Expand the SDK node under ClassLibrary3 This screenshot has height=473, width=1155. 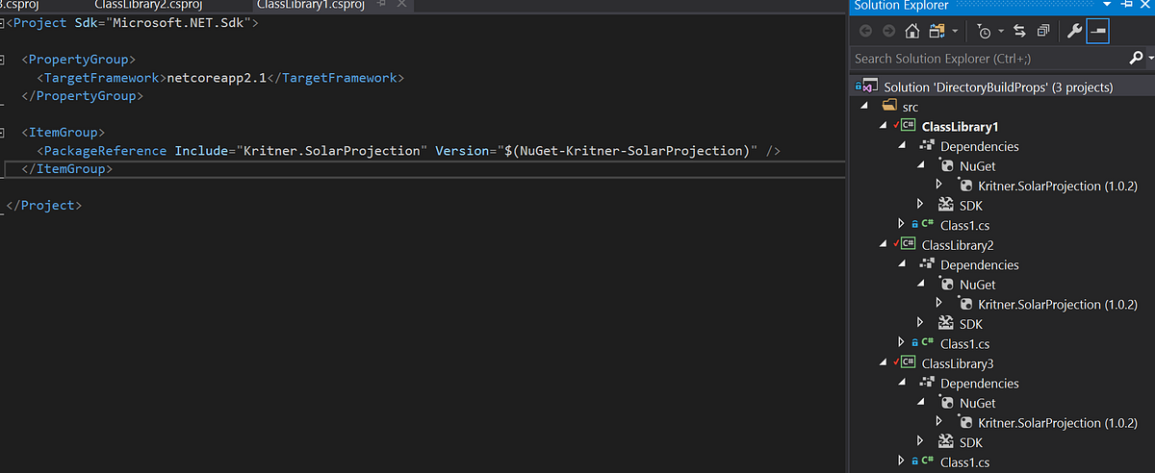click(x=920, y=442)
